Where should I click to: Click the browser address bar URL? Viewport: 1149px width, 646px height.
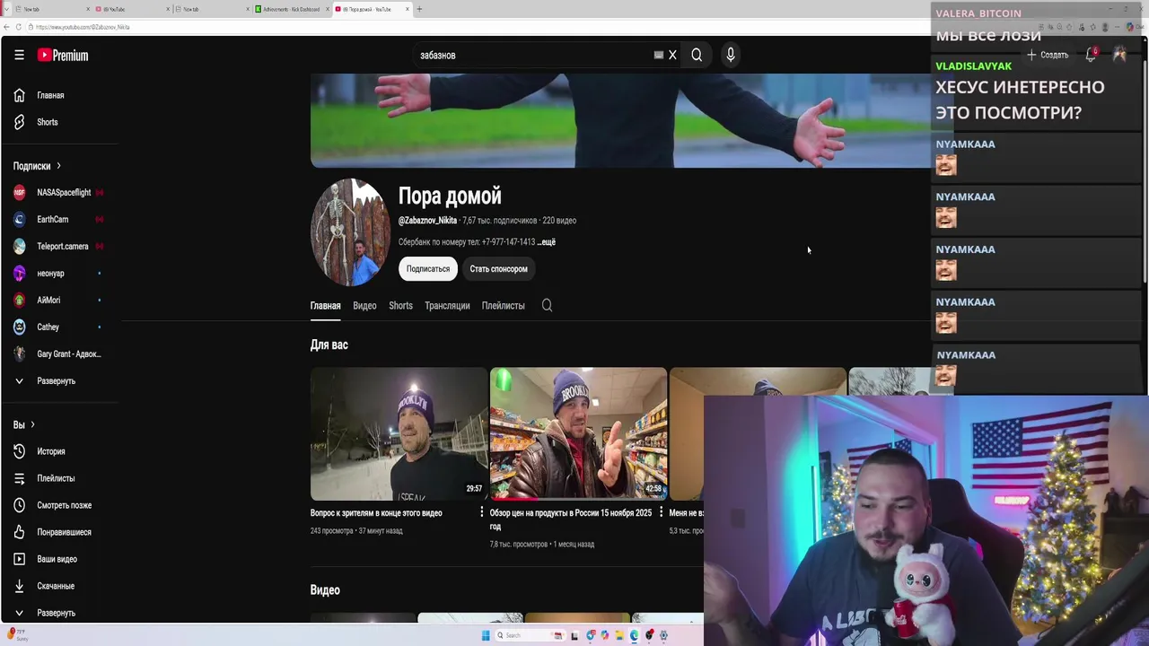[x=83, y=27]
